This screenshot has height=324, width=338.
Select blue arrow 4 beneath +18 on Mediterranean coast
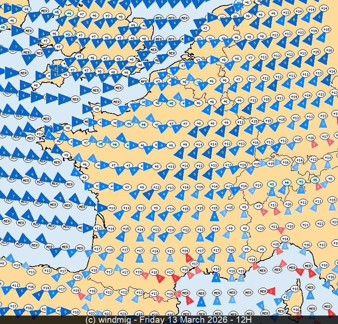click(216, 277)
